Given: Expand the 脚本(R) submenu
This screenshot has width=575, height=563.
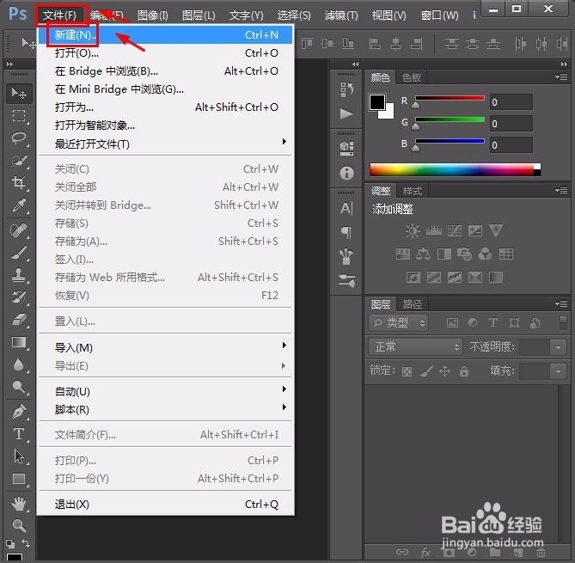Looking at the screenshot, I should pyautogui.click(x=166, y=409).
